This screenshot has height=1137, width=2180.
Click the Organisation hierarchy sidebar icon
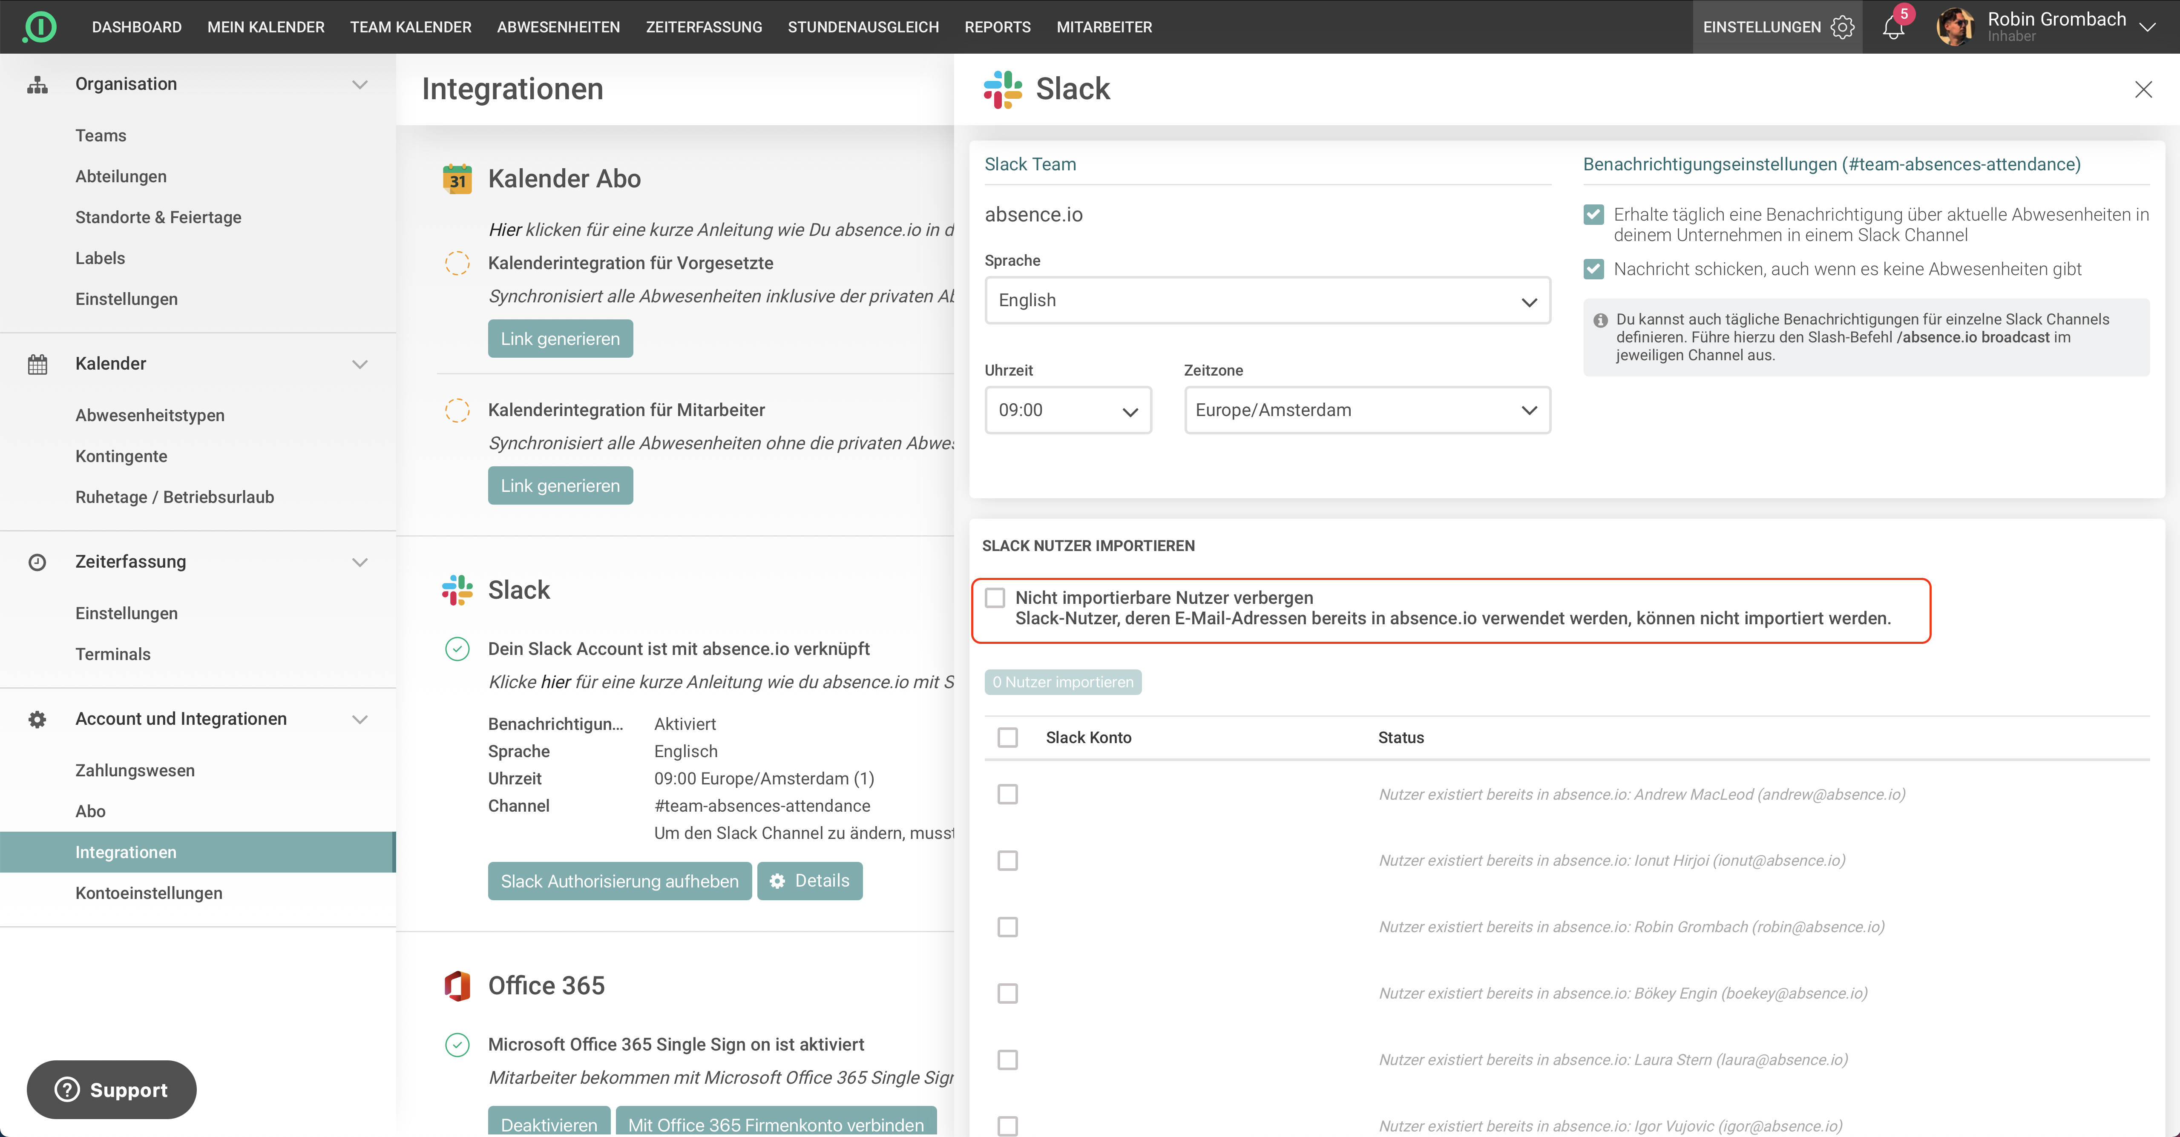coord(37,85)
